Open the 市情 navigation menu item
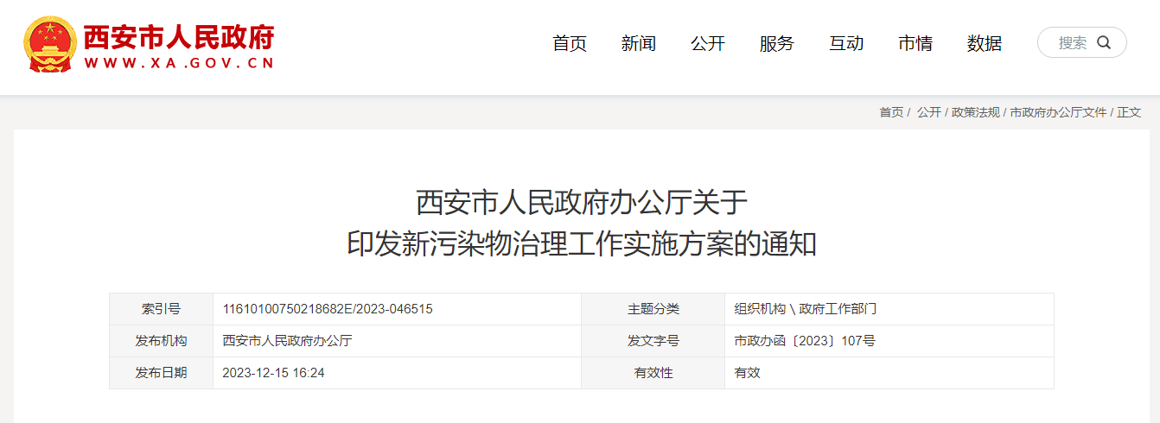The width and height of the screenshot is (1160, 423). click(915, 43)
